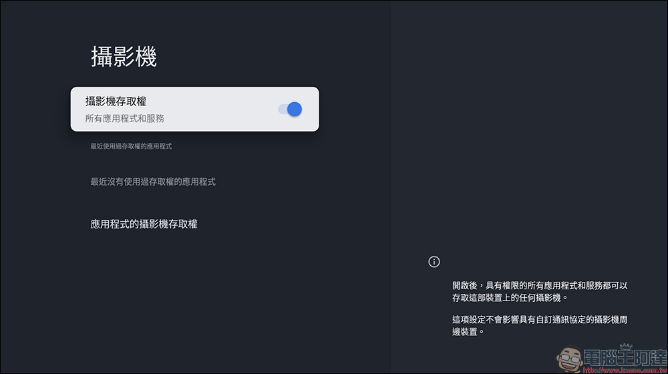Viewport: 668px width, 374px height.
Task: Click the cartoon mascot face watermark icon
Action: [570, 358]
